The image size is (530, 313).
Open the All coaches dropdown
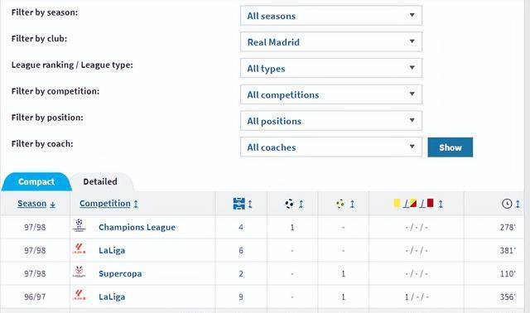coord(331,147)
